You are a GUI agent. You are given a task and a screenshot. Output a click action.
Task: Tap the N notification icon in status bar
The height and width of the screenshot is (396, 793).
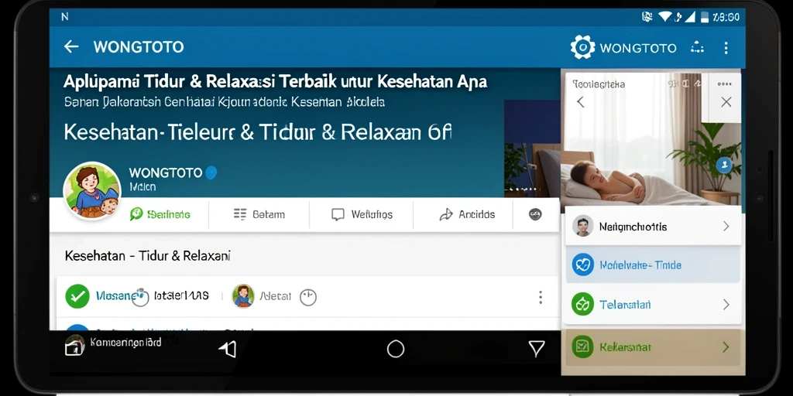point(64,17)
